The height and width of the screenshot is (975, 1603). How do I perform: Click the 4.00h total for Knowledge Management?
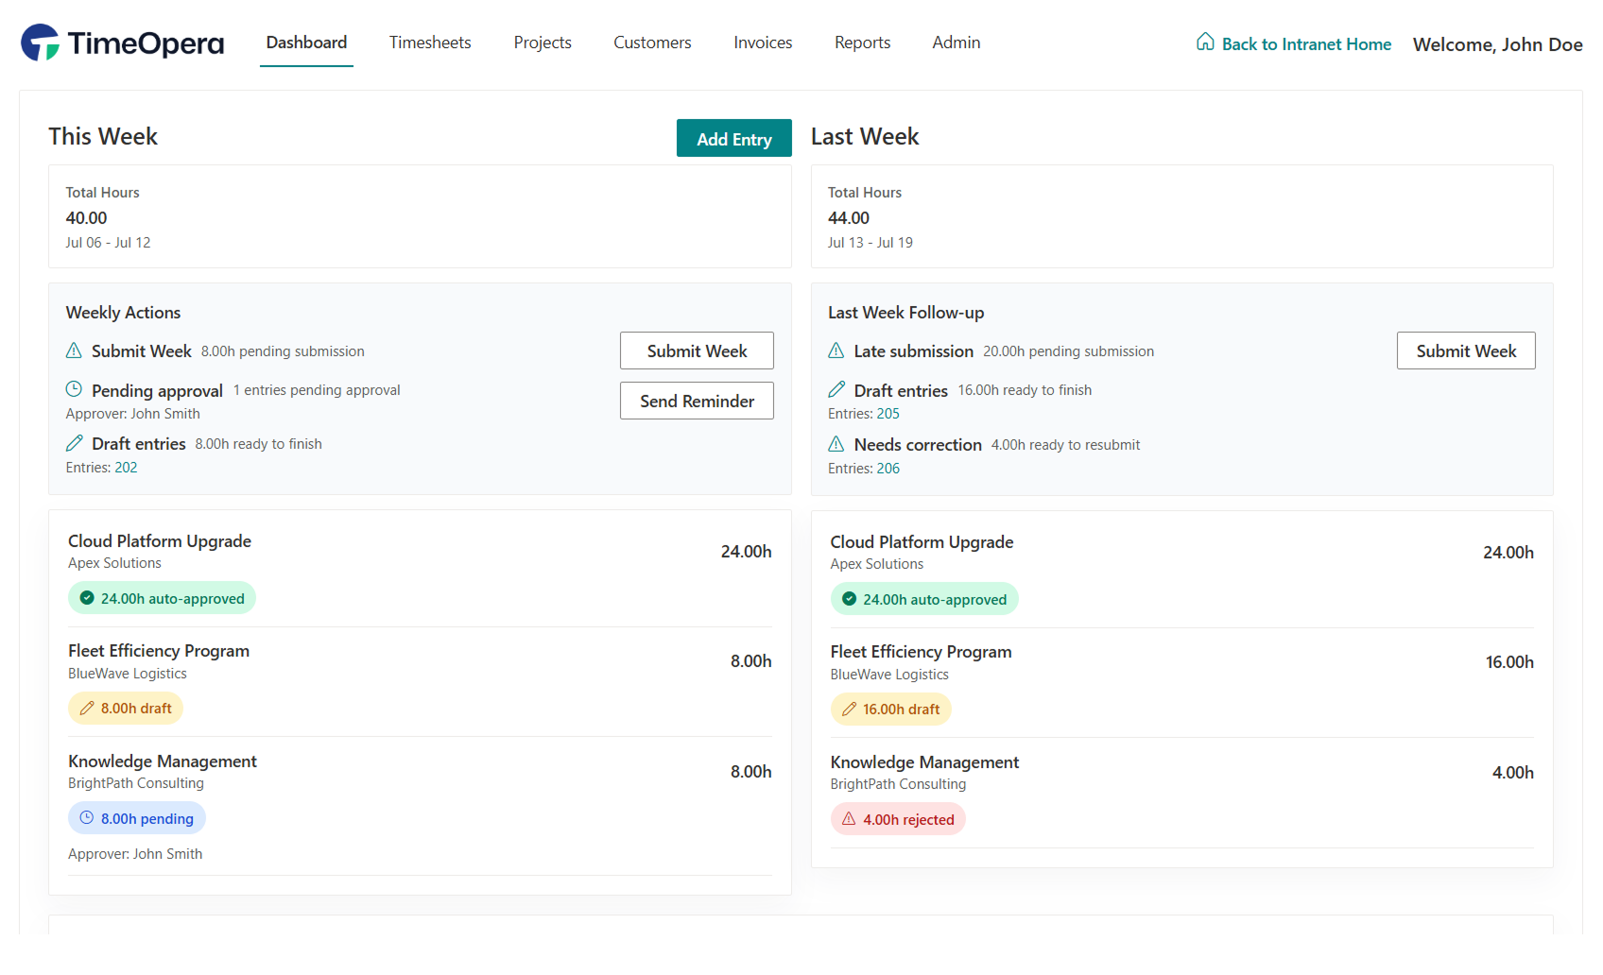tap(1513, 773)
